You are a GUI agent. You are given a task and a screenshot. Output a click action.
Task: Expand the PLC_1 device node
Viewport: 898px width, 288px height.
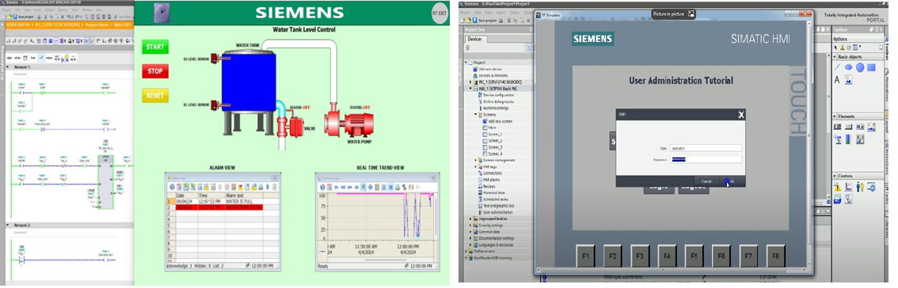470,81
